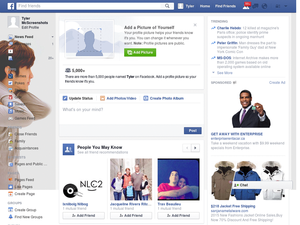
Task: Click the What's on your mind box
Action: pos(132,114)
